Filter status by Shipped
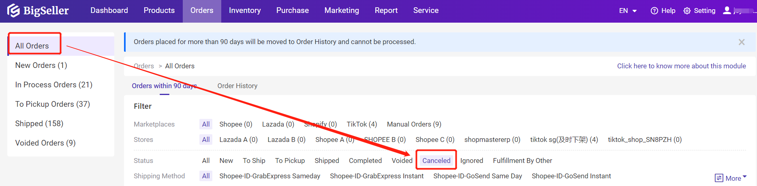This screenshot has height=186, width=757. [x=327, y=161]
